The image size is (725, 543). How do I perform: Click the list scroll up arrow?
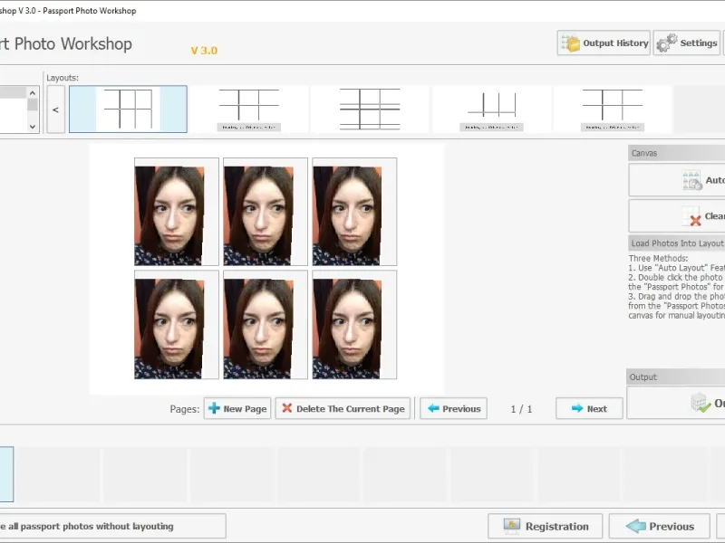(x=33, y=93)
